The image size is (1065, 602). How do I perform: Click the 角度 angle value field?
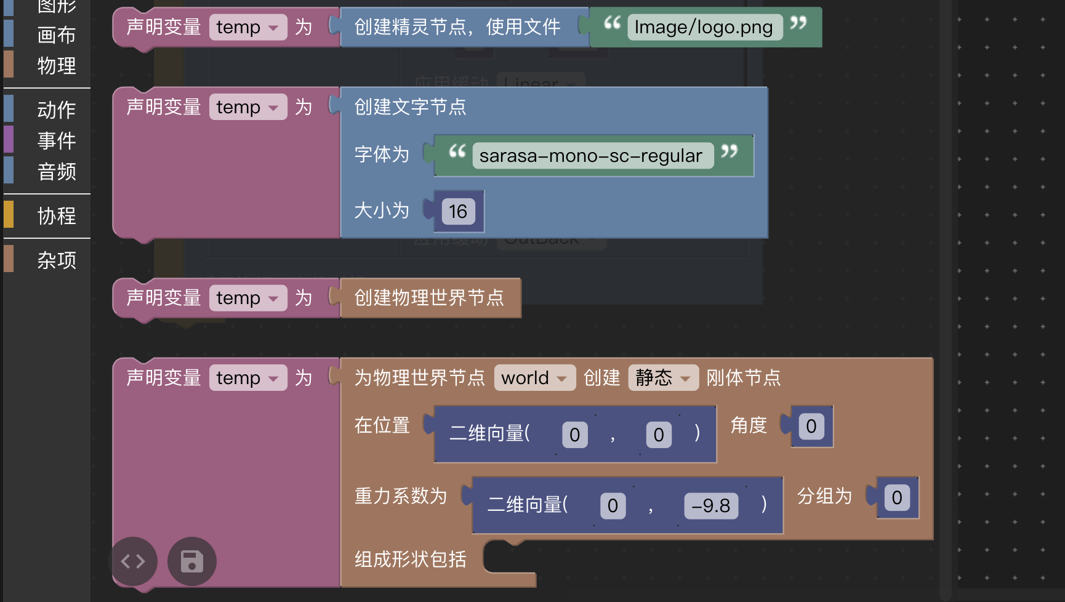(811, 427)
